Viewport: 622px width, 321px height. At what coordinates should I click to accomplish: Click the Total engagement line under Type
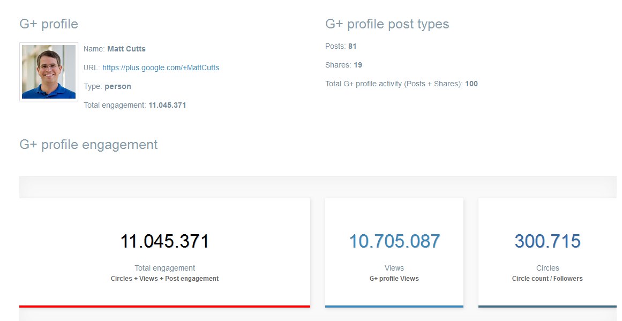tap(134, 105)
